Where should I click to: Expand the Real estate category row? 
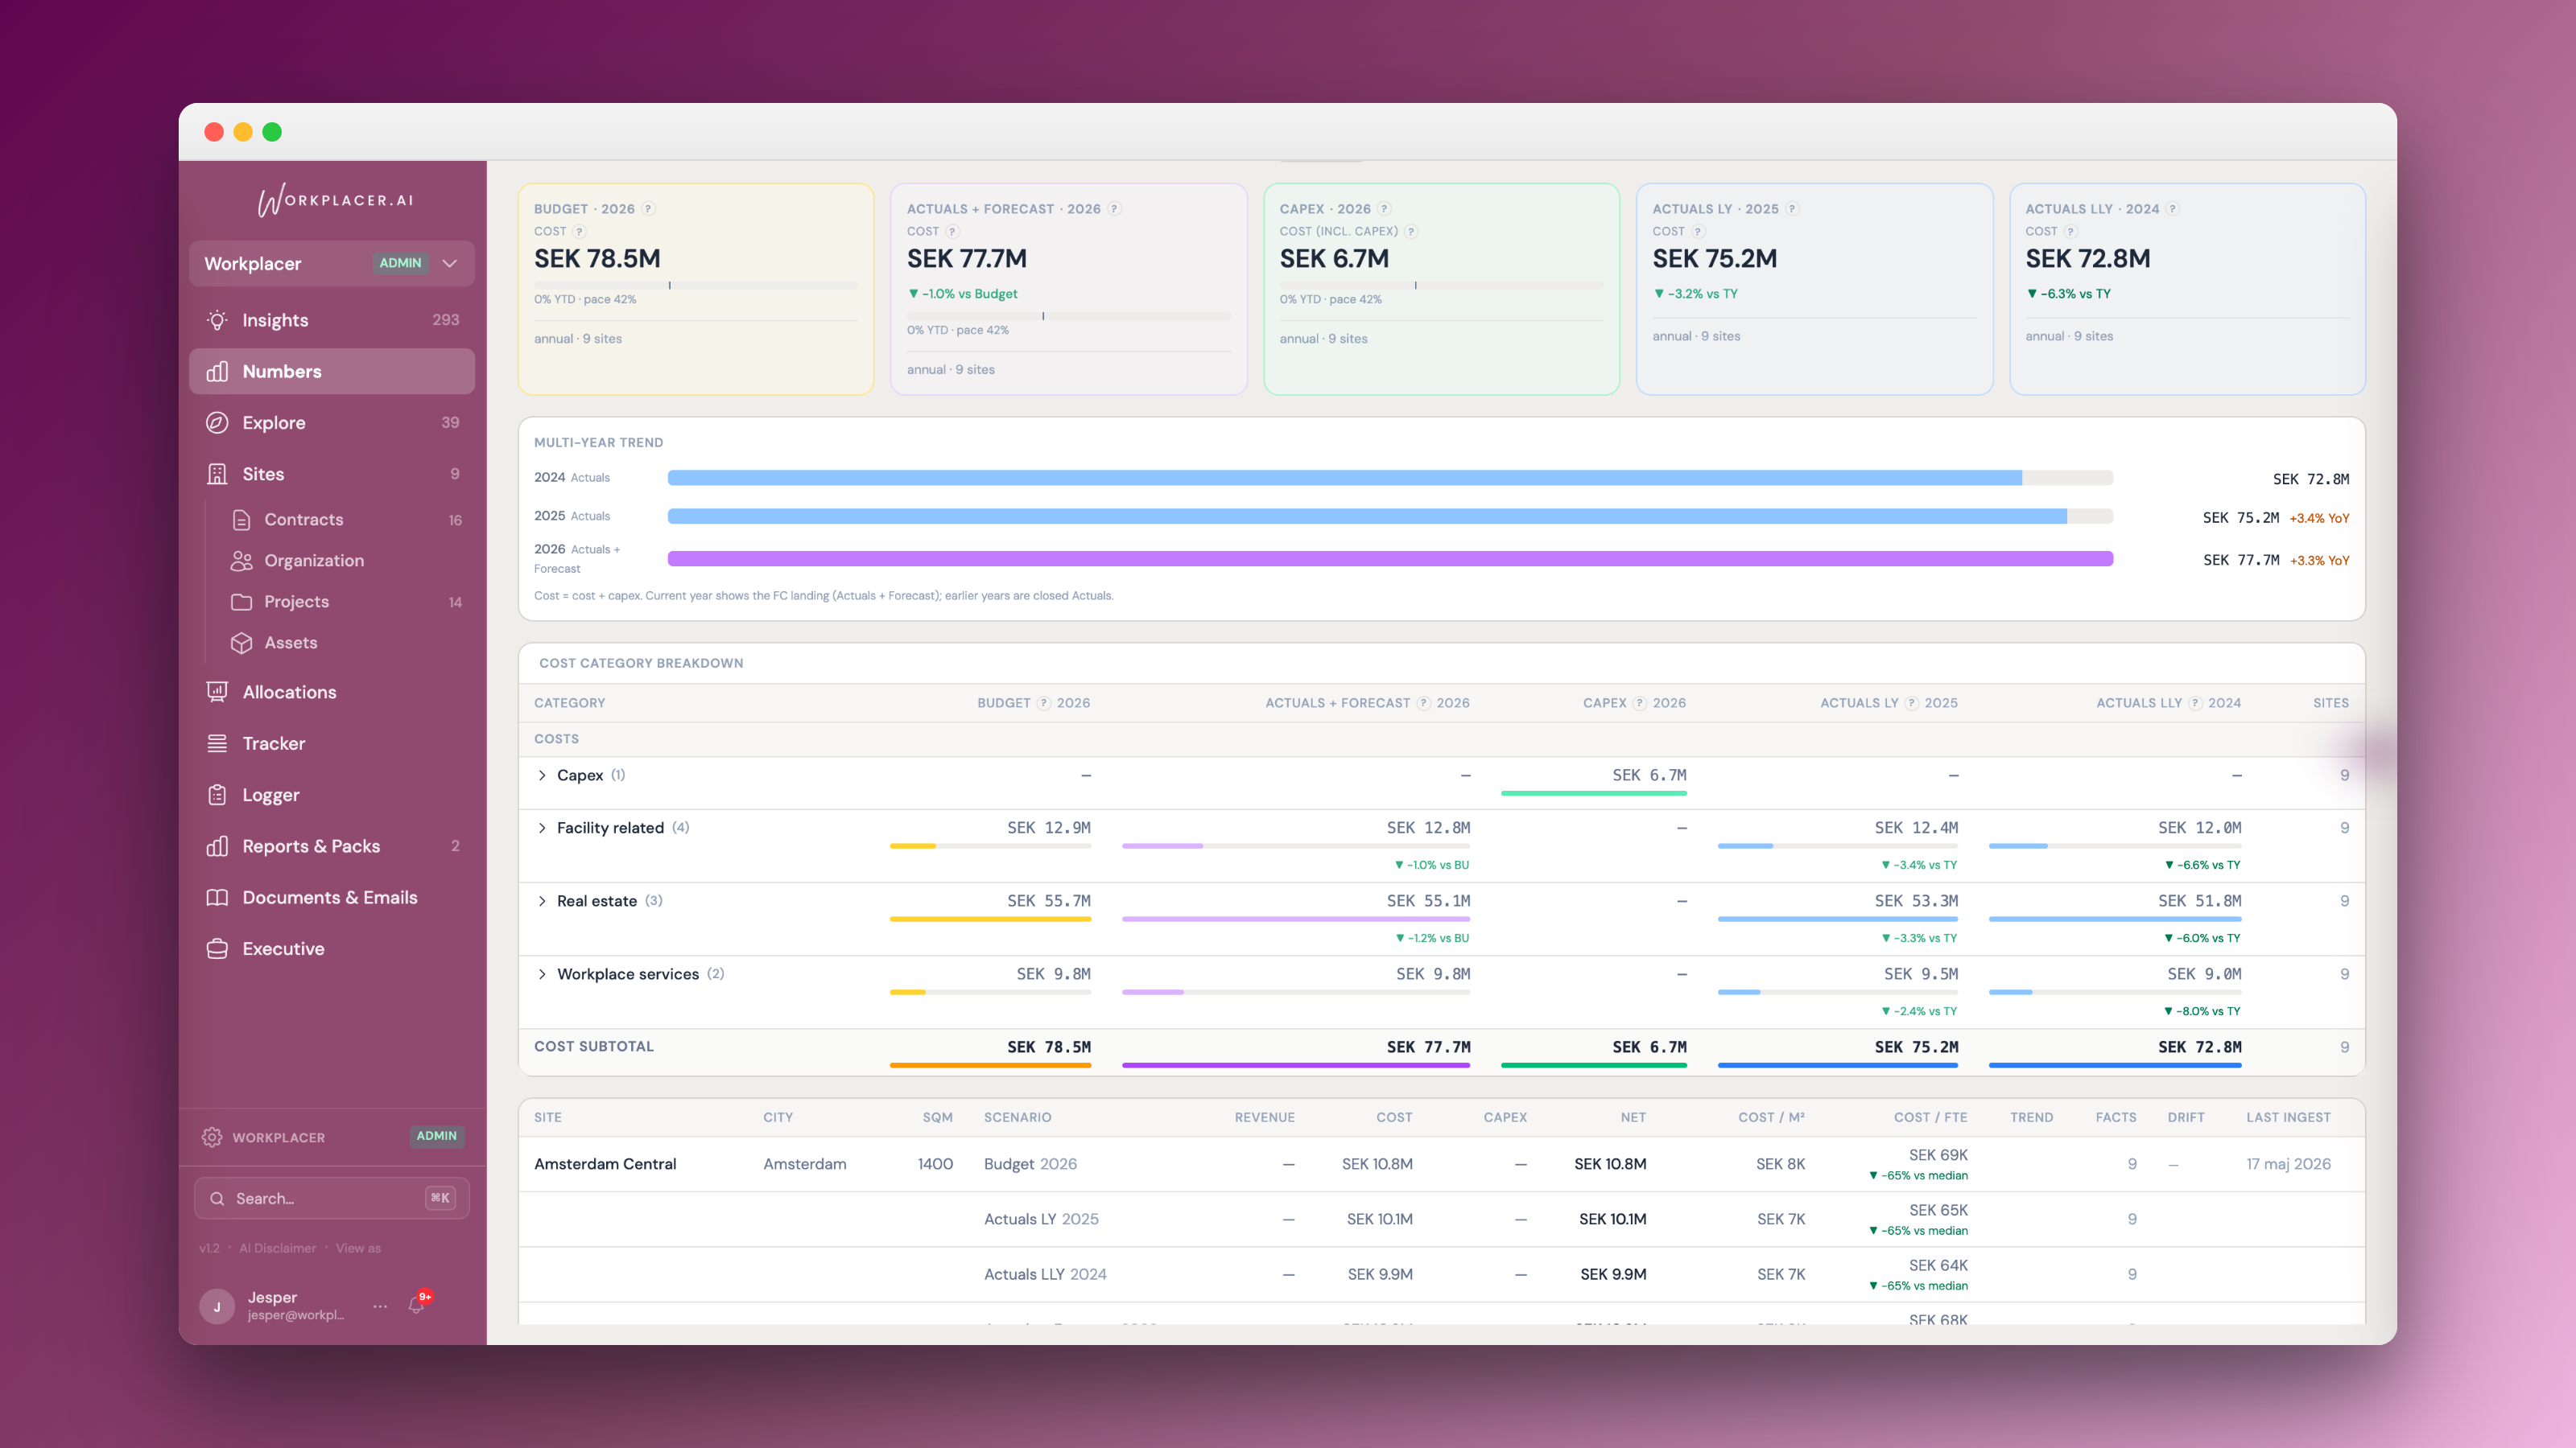542,901
